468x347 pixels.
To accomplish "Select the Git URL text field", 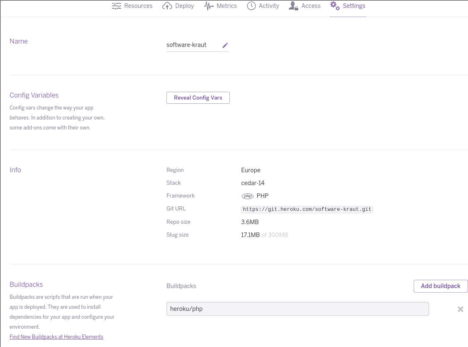I will 307,209.
